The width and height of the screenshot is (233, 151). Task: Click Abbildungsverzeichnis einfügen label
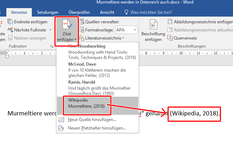pos(203,22)
